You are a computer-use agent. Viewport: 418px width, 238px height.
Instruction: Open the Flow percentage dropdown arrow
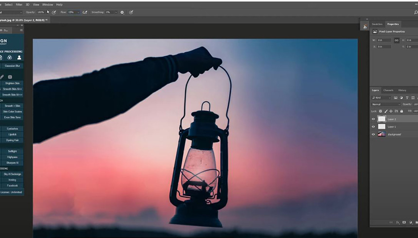78,12
